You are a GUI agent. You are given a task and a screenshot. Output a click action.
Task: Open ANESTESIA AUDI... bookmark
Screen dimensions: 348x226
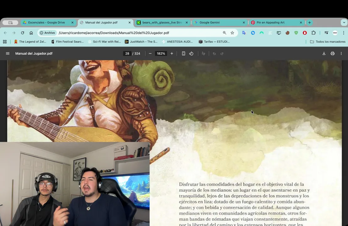click(177, 42)
